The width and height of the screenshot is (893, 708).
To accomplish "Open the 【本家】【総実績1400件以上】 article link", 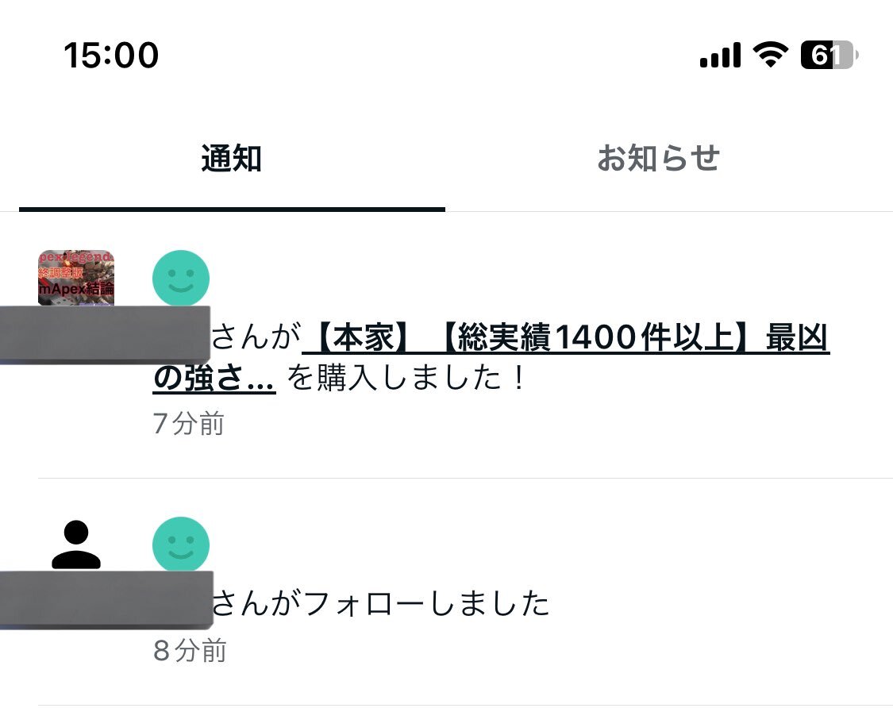I will click(x=565, y=337).
